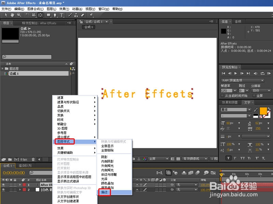
Task: Click the 150 tracking value
Action: tap(258, 129)
